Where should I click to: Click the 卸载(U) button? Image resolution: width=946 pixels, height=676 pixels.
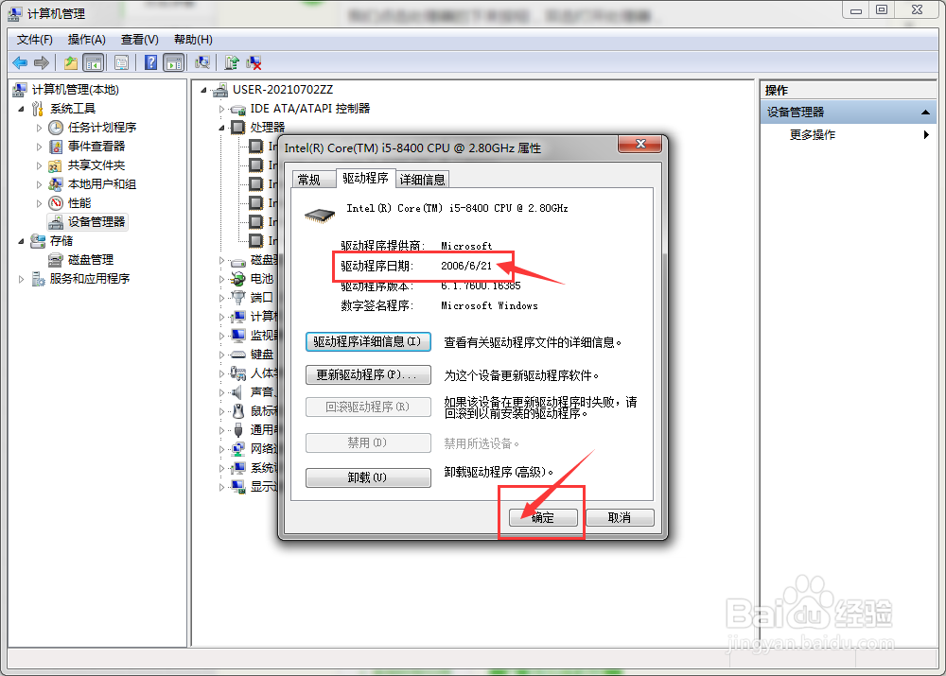pyautogui.click(x=368, y=477)
